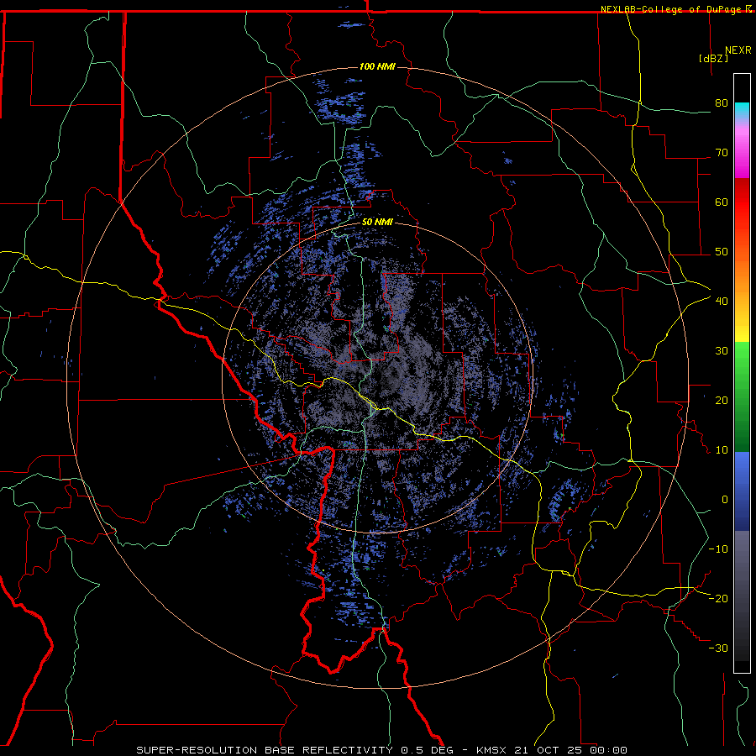Click the green band of the color bar
The height and width of the screenshot is (756, 756).
[x=742, y=396]
